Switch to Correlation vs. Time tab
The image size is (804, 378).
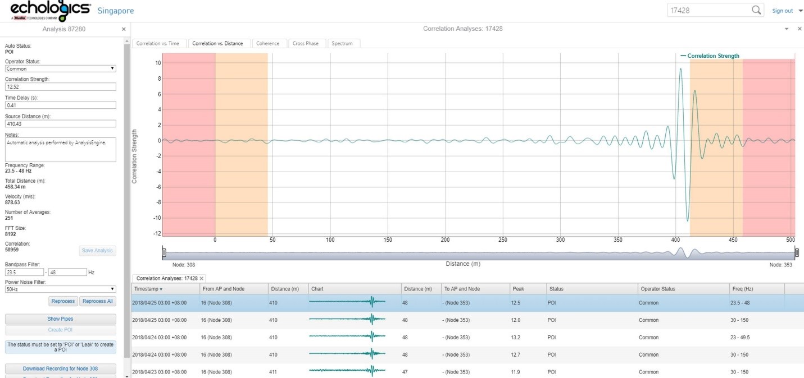coord(158,43)
